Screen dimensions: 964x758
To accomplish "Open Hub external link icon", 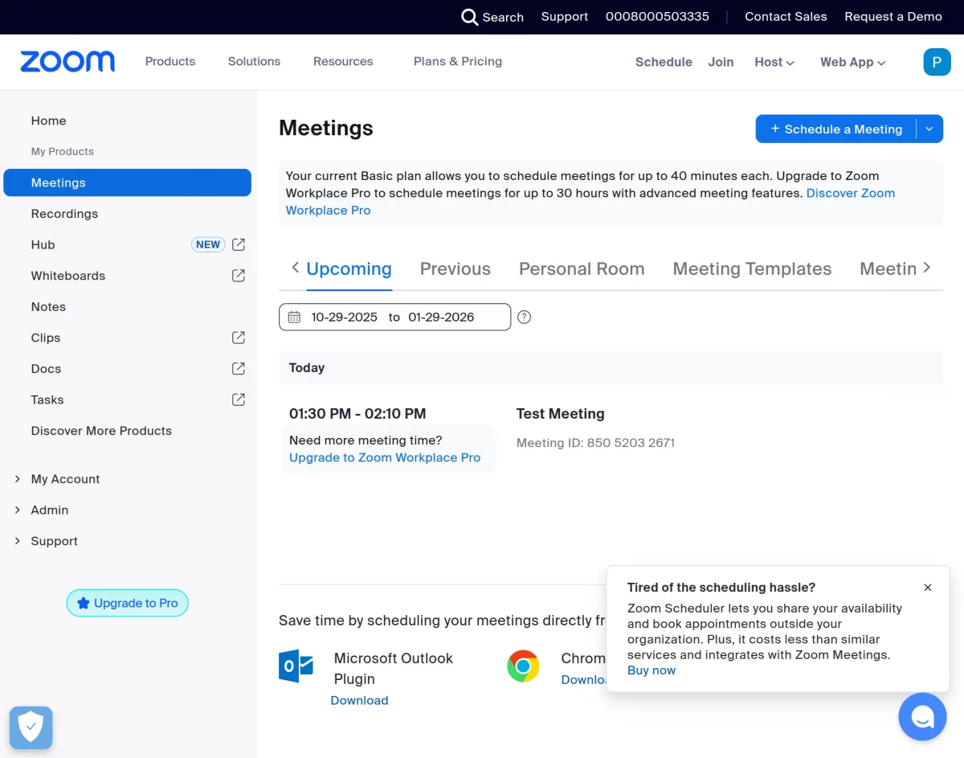I will [239, 244].
